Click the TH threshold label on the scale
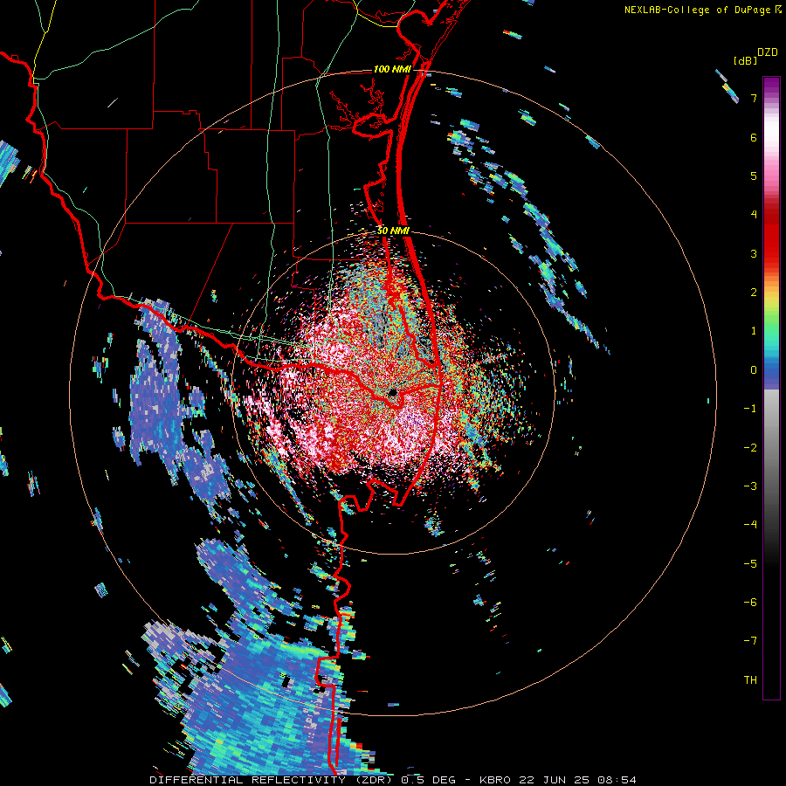786x786 pixels. pos(750,680)
